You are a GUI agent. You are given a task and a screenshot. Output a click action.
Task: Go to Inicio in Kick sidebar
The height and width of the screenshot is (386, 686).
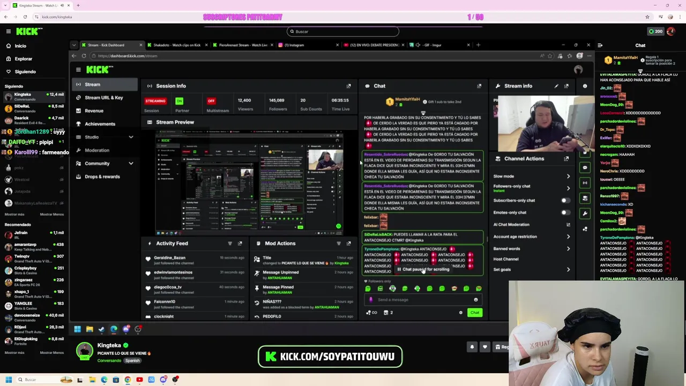20,46
